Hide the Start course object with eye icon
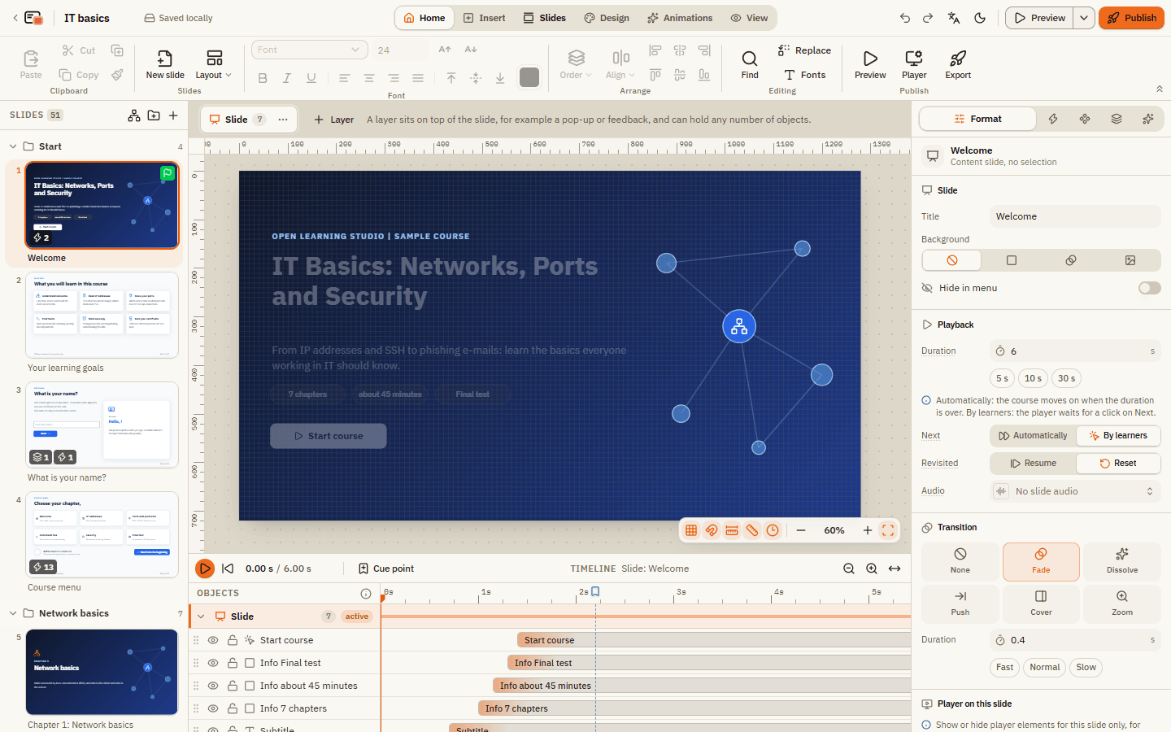 tap(213, 640)
